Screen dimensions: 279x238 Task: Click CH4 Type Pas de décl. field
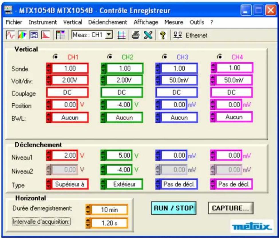pyautogui.click(x=234, y=184)
